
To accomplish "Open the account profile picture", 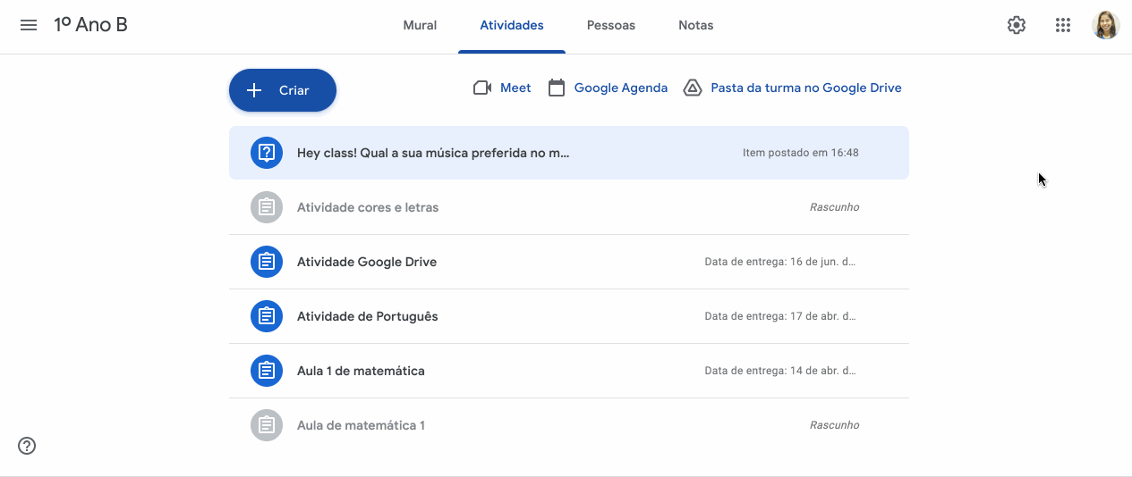I will click(1106, 25).
